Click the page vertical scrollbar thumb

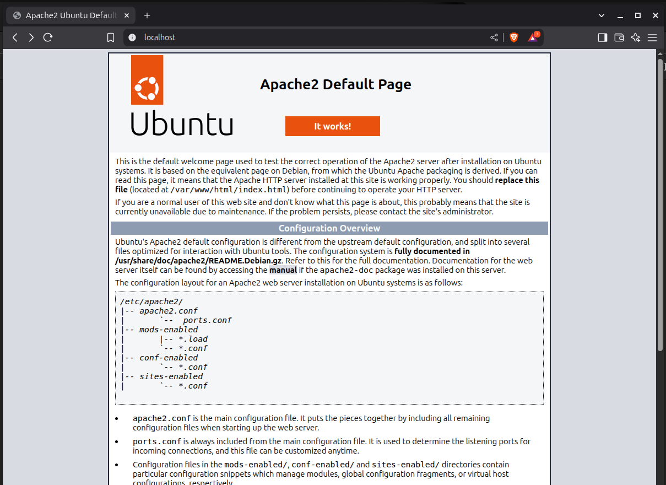point(660,204)
